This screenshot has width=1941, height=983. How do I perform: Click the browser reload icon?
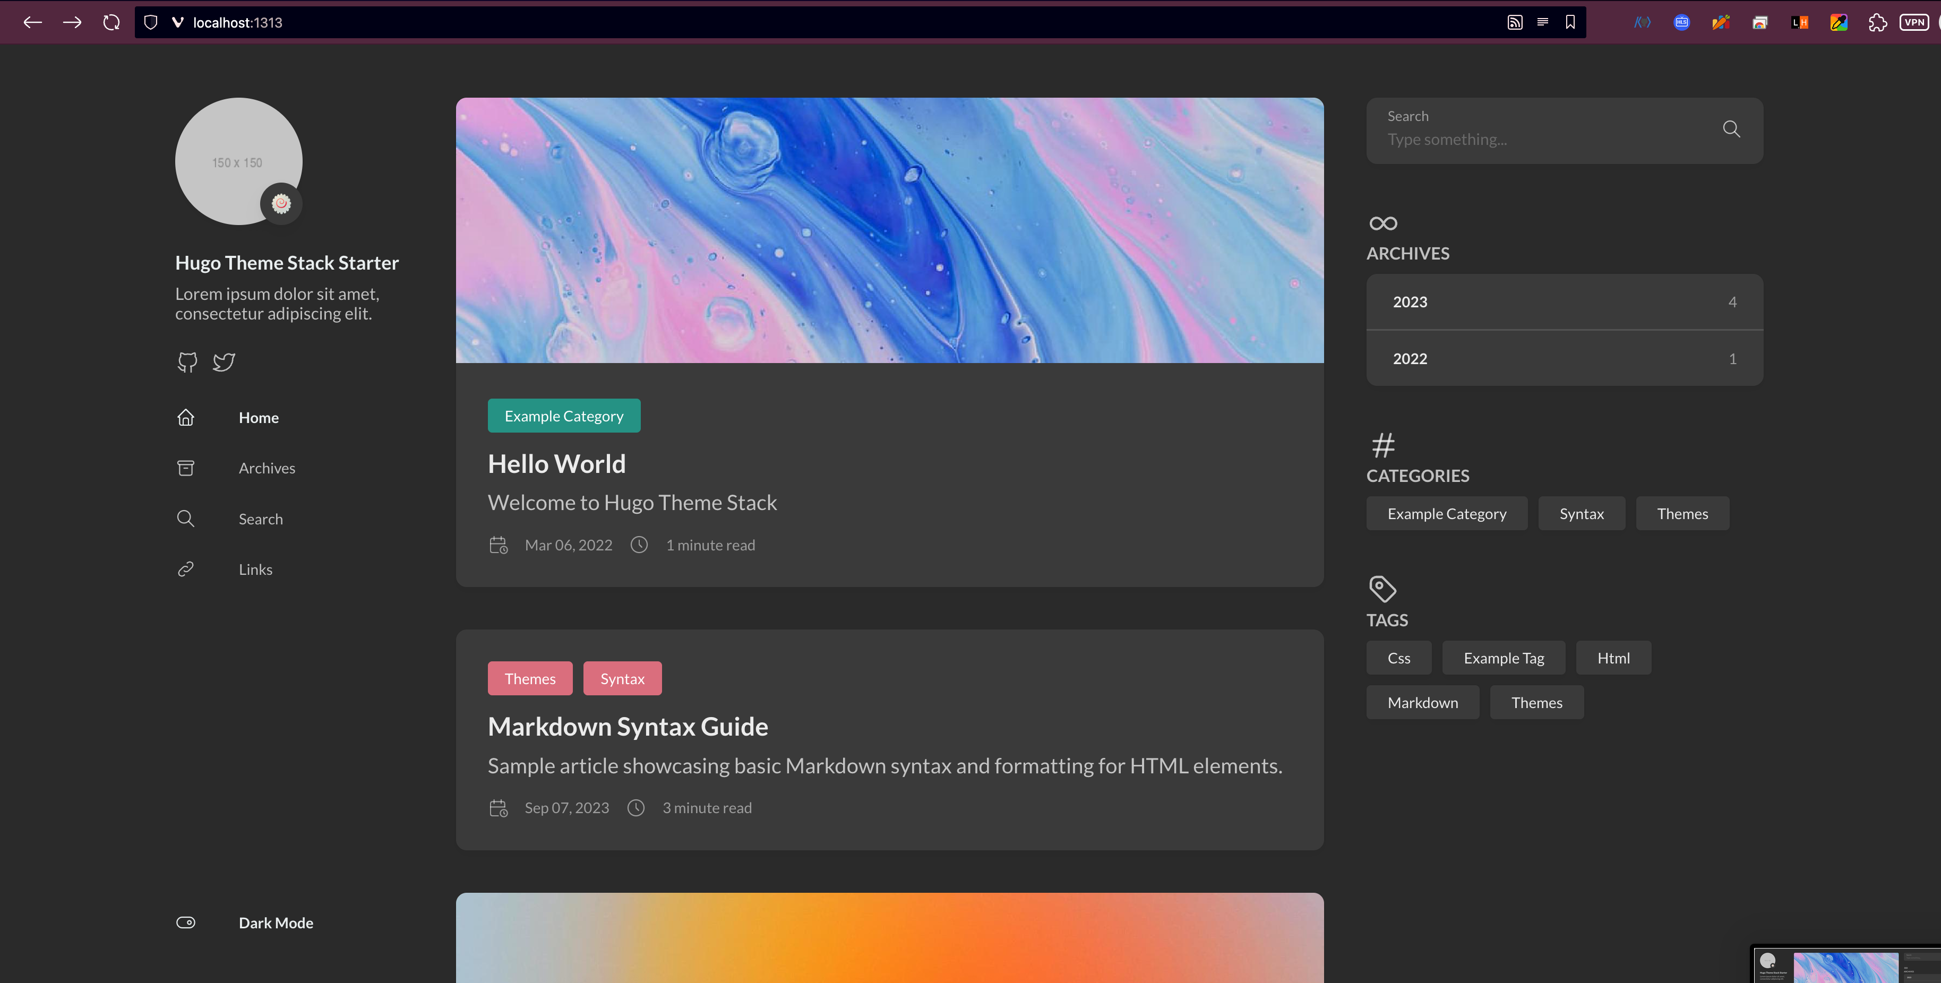pyautogui.click(x=111, y=23)
